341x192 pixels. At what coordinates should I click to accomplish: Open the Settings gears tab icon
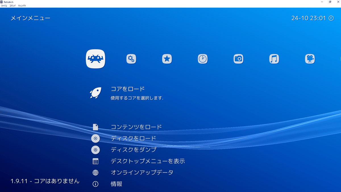coord(131,59)
